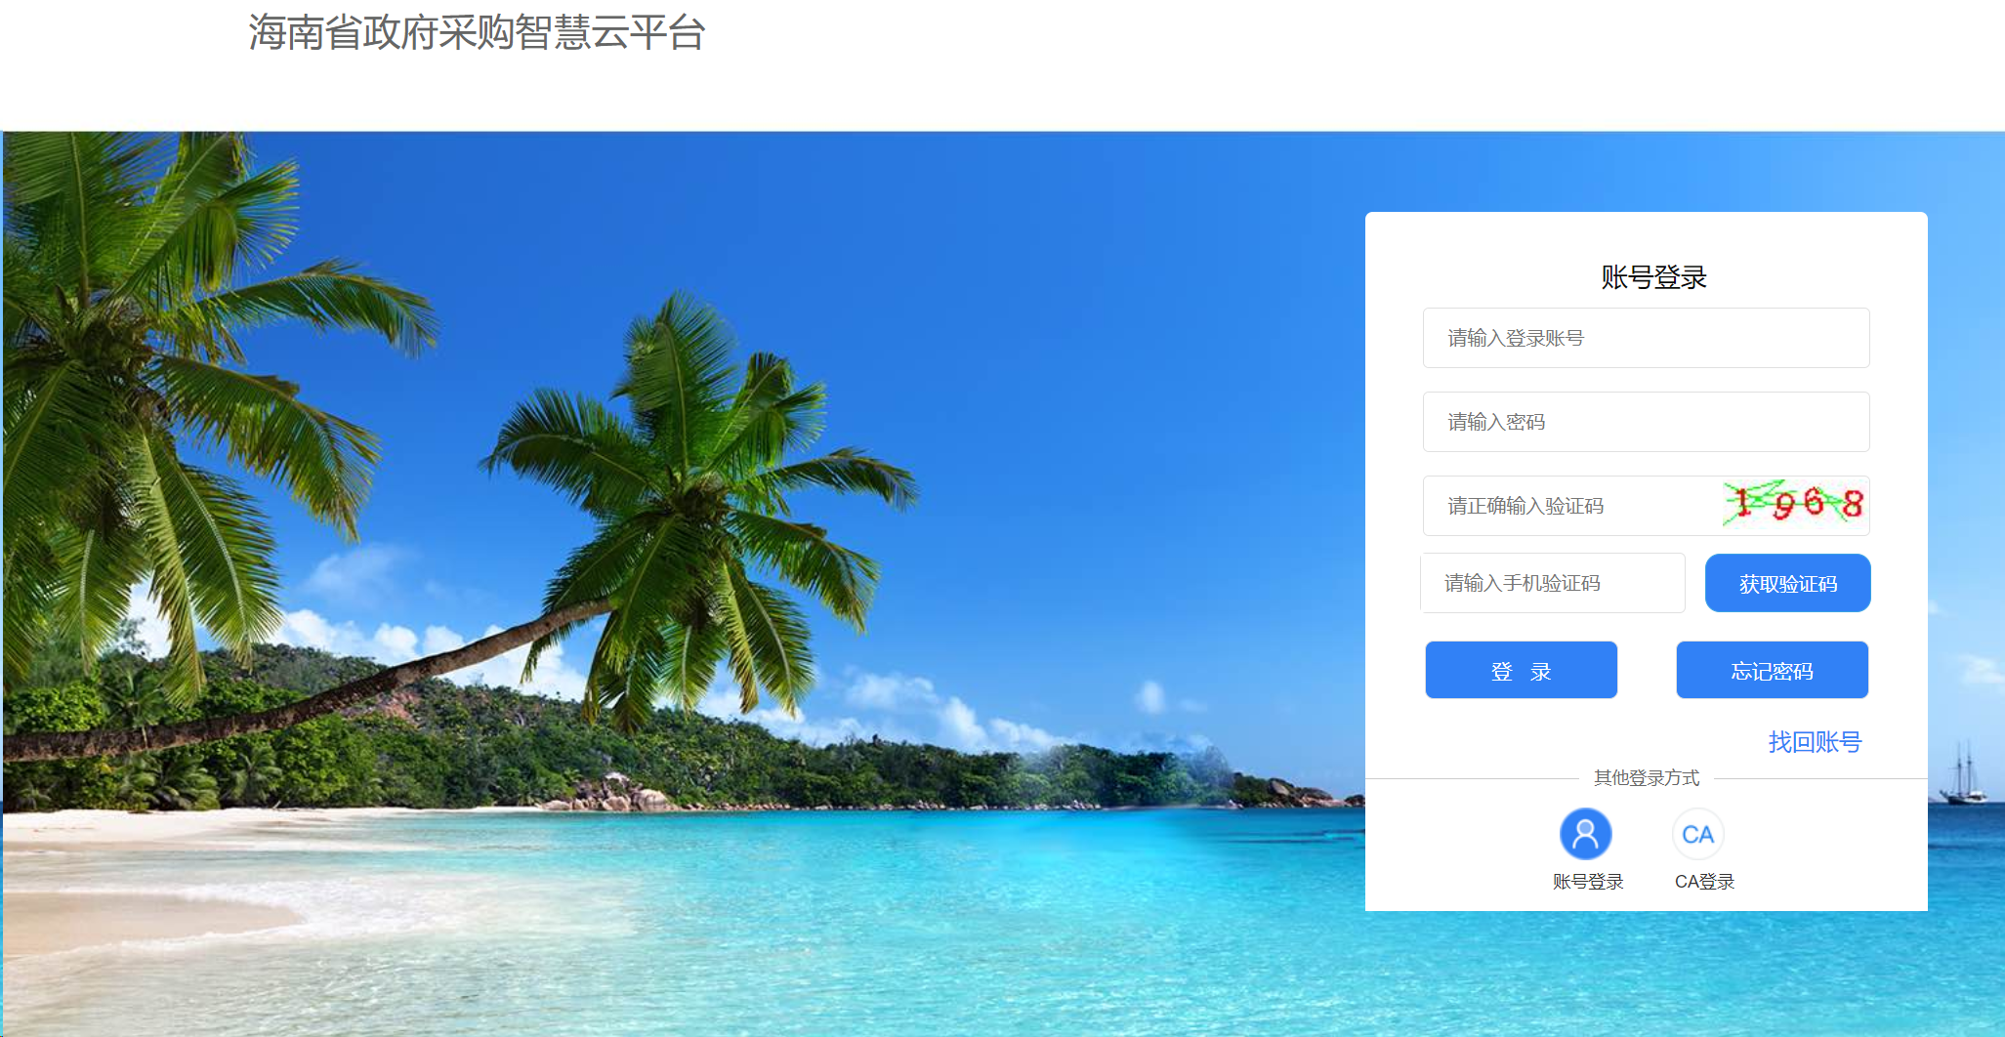This screenshot has height=1037, width=2005.
Task: Focus the 请正确输入验证码 captcha field
Action: tap(1570, 506)
